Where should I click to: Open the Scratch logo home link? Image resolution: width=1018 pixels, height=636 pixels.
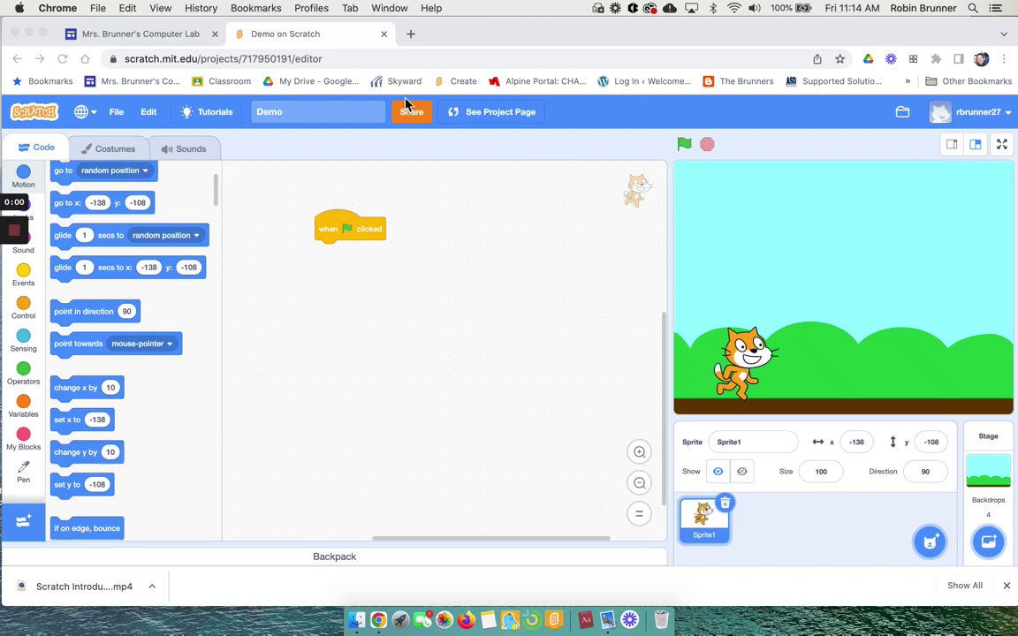(34, 111)
